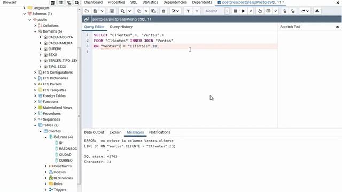Image resolution: width=342 pixels, height=192 pixels.
Task: Click the Filter funnel icon
Action: 188,11
